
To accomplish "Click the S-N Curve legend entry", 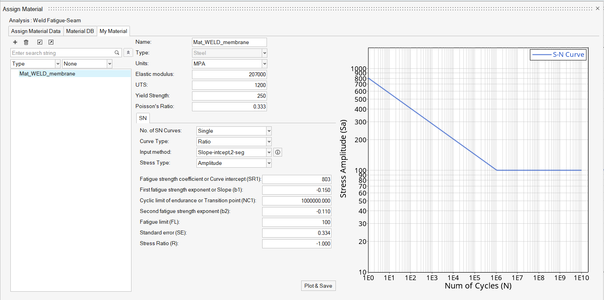I will (558, 55).
